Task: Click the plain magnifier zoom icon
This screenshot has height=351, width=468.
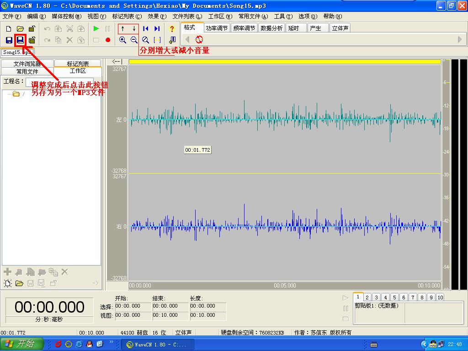Action: (145, 40)
